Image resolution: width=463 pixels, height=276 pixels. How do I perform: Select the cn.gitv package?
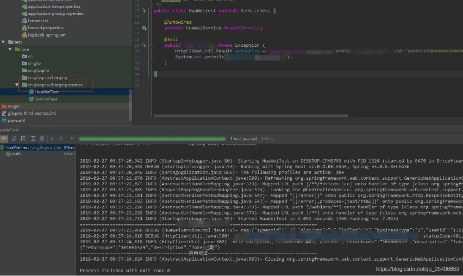point(35,63)
